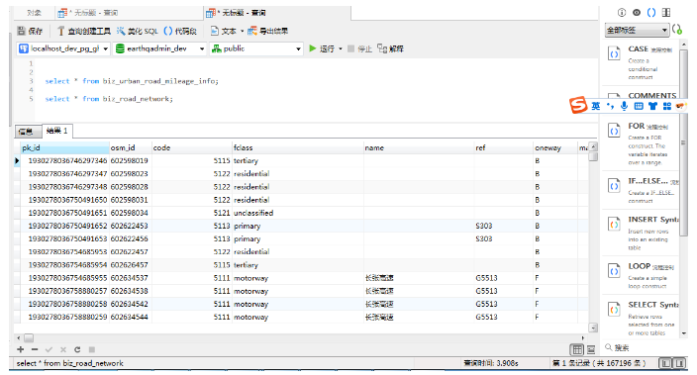Click the ref column header
The width and height of the screenshot is (697, 375).
click(x=503, y=147)
